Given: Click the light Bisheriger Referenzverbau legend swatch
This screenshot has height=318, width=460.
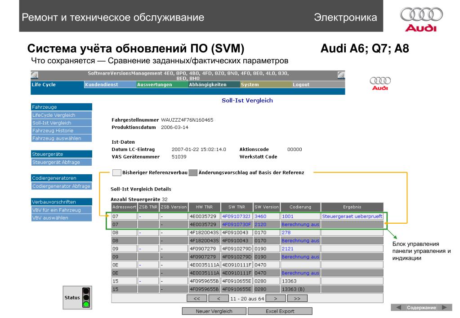Looking at the screenshot, I should coord(117,172).
